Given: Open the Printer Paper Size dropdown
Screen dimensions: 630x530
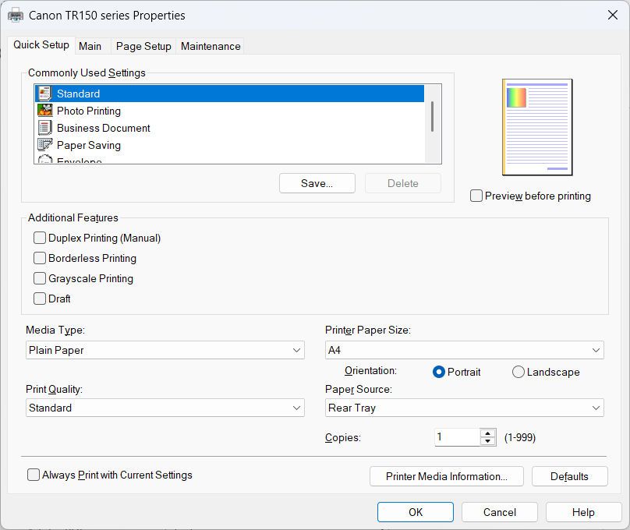Looking at the screenshot, I should point(464,350).
